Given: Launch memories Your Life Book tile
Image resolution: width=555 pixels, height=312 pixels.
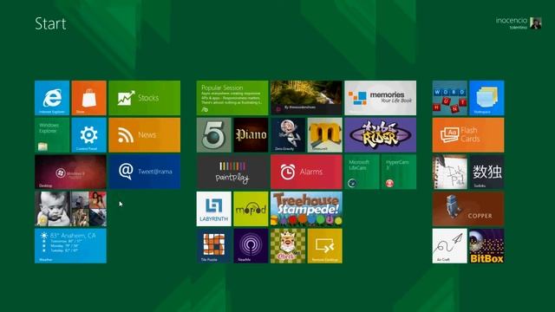Looking at the screenshot, I should tap(380, 98).
